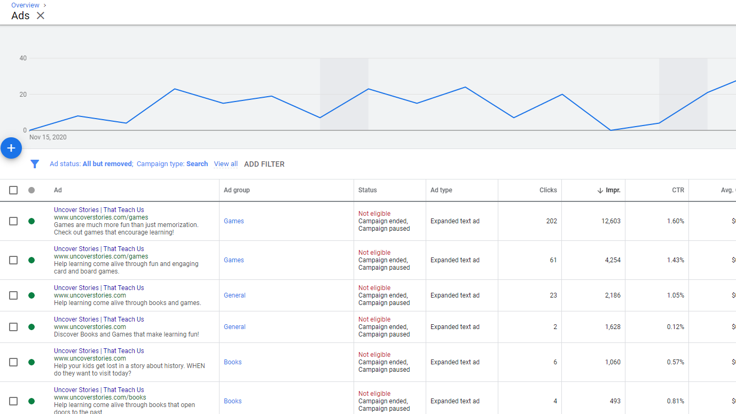Click the ad text about books and games coming alive
Screen dimensions: 736x414
[128, 303]
